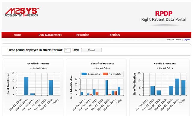
Task: Select the Today bar in Identified Patients
Action: coord(119,91)
